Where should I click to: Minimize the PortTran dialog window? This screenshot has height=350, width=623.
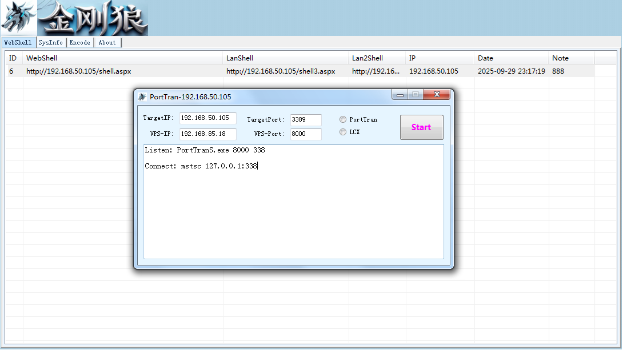point(400,94)
